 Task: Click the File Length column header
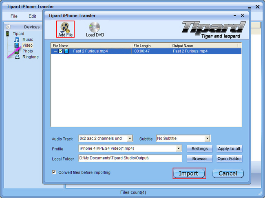(x=150, y=46)
